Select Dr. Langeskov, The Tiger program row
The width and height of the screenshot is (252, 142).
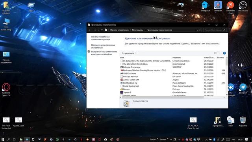point(172,61)
